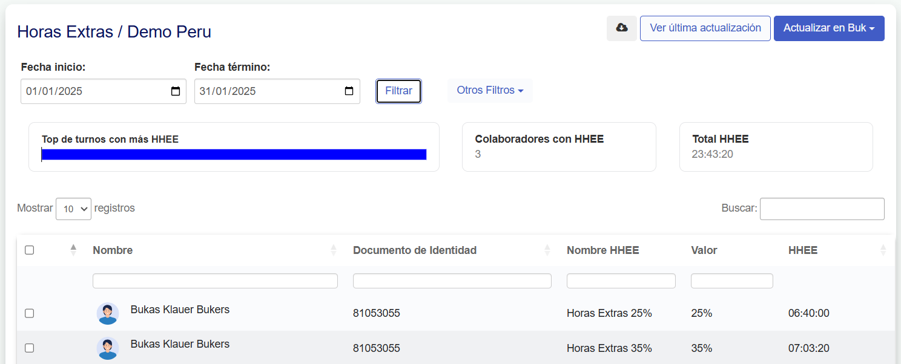Open the Mostrar registros count selector
Viewport: 901px width, 364px height.
[73, 209]
